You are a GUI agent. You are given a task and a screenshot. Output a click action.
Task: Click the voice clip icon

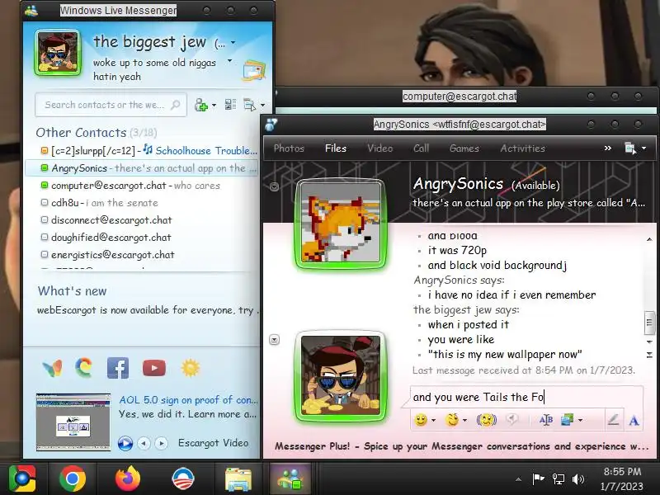click(511, 419)
